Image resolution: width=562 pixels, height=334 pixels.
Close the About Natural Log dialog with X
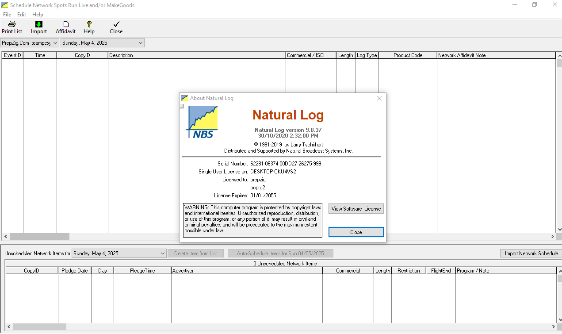[379, 98]
